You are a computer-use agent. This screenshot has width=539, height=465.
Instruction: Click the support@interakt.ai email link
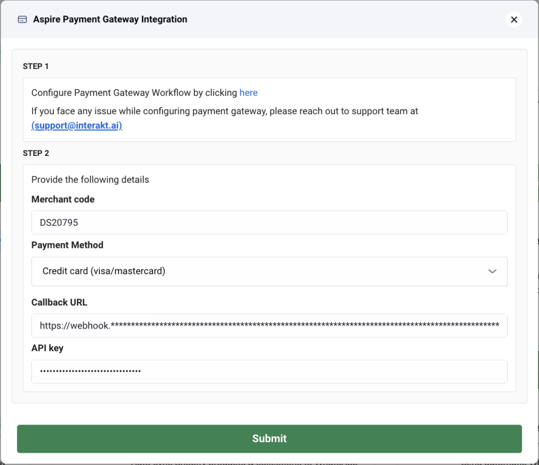(x=77, y=125)
